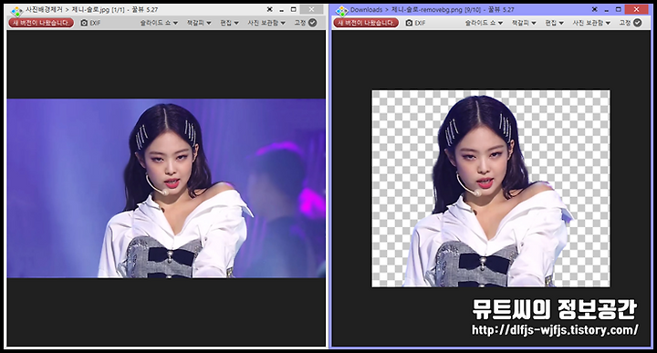Minimize the right removebg.png window
This screenshot has width=657, height=353.
pyautogui.click(x=606, y=10)
